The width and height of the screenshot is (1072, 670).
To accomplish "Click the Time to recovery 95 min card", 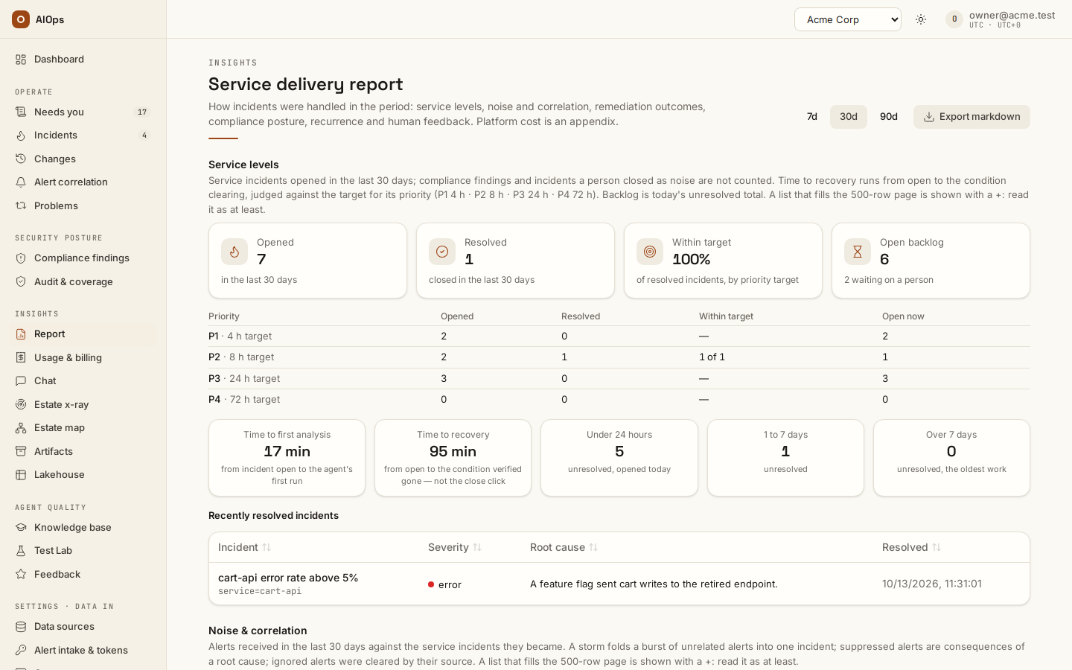I will point(453,458).
